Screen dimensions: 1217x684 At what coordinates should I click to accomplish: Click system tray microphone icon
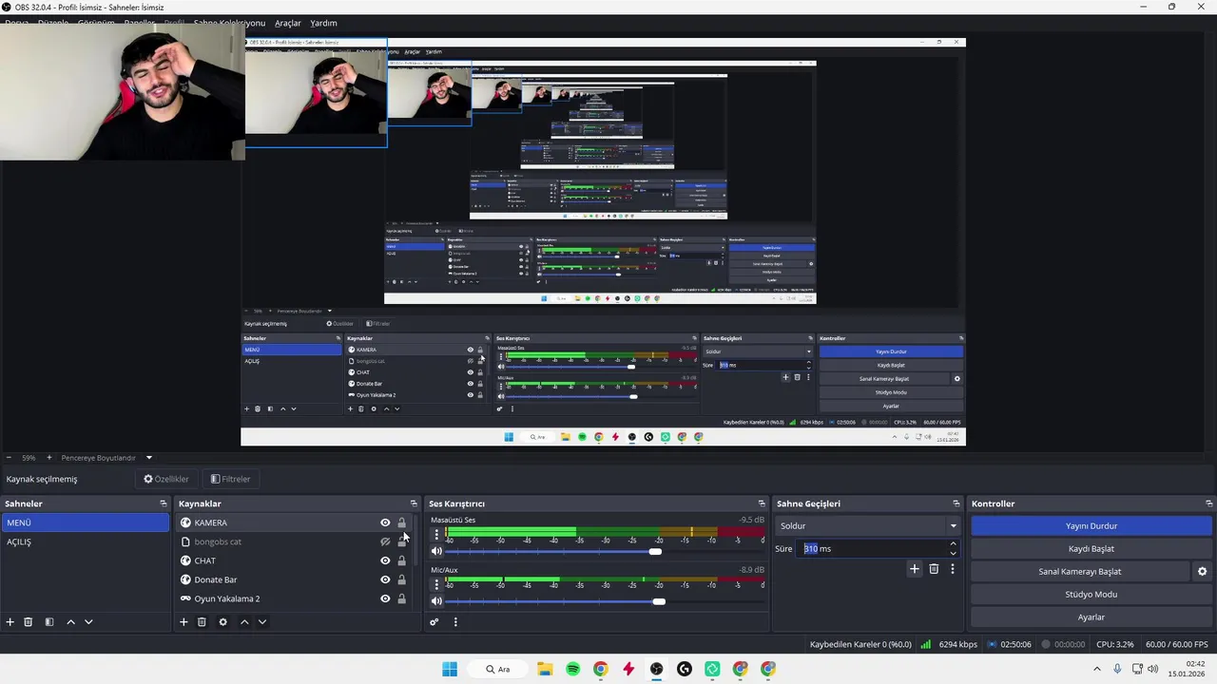tap(1117, 669)
